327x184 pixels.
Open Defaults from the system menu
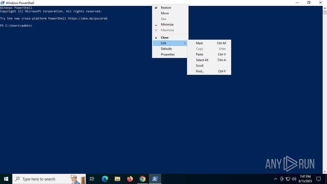170,49
